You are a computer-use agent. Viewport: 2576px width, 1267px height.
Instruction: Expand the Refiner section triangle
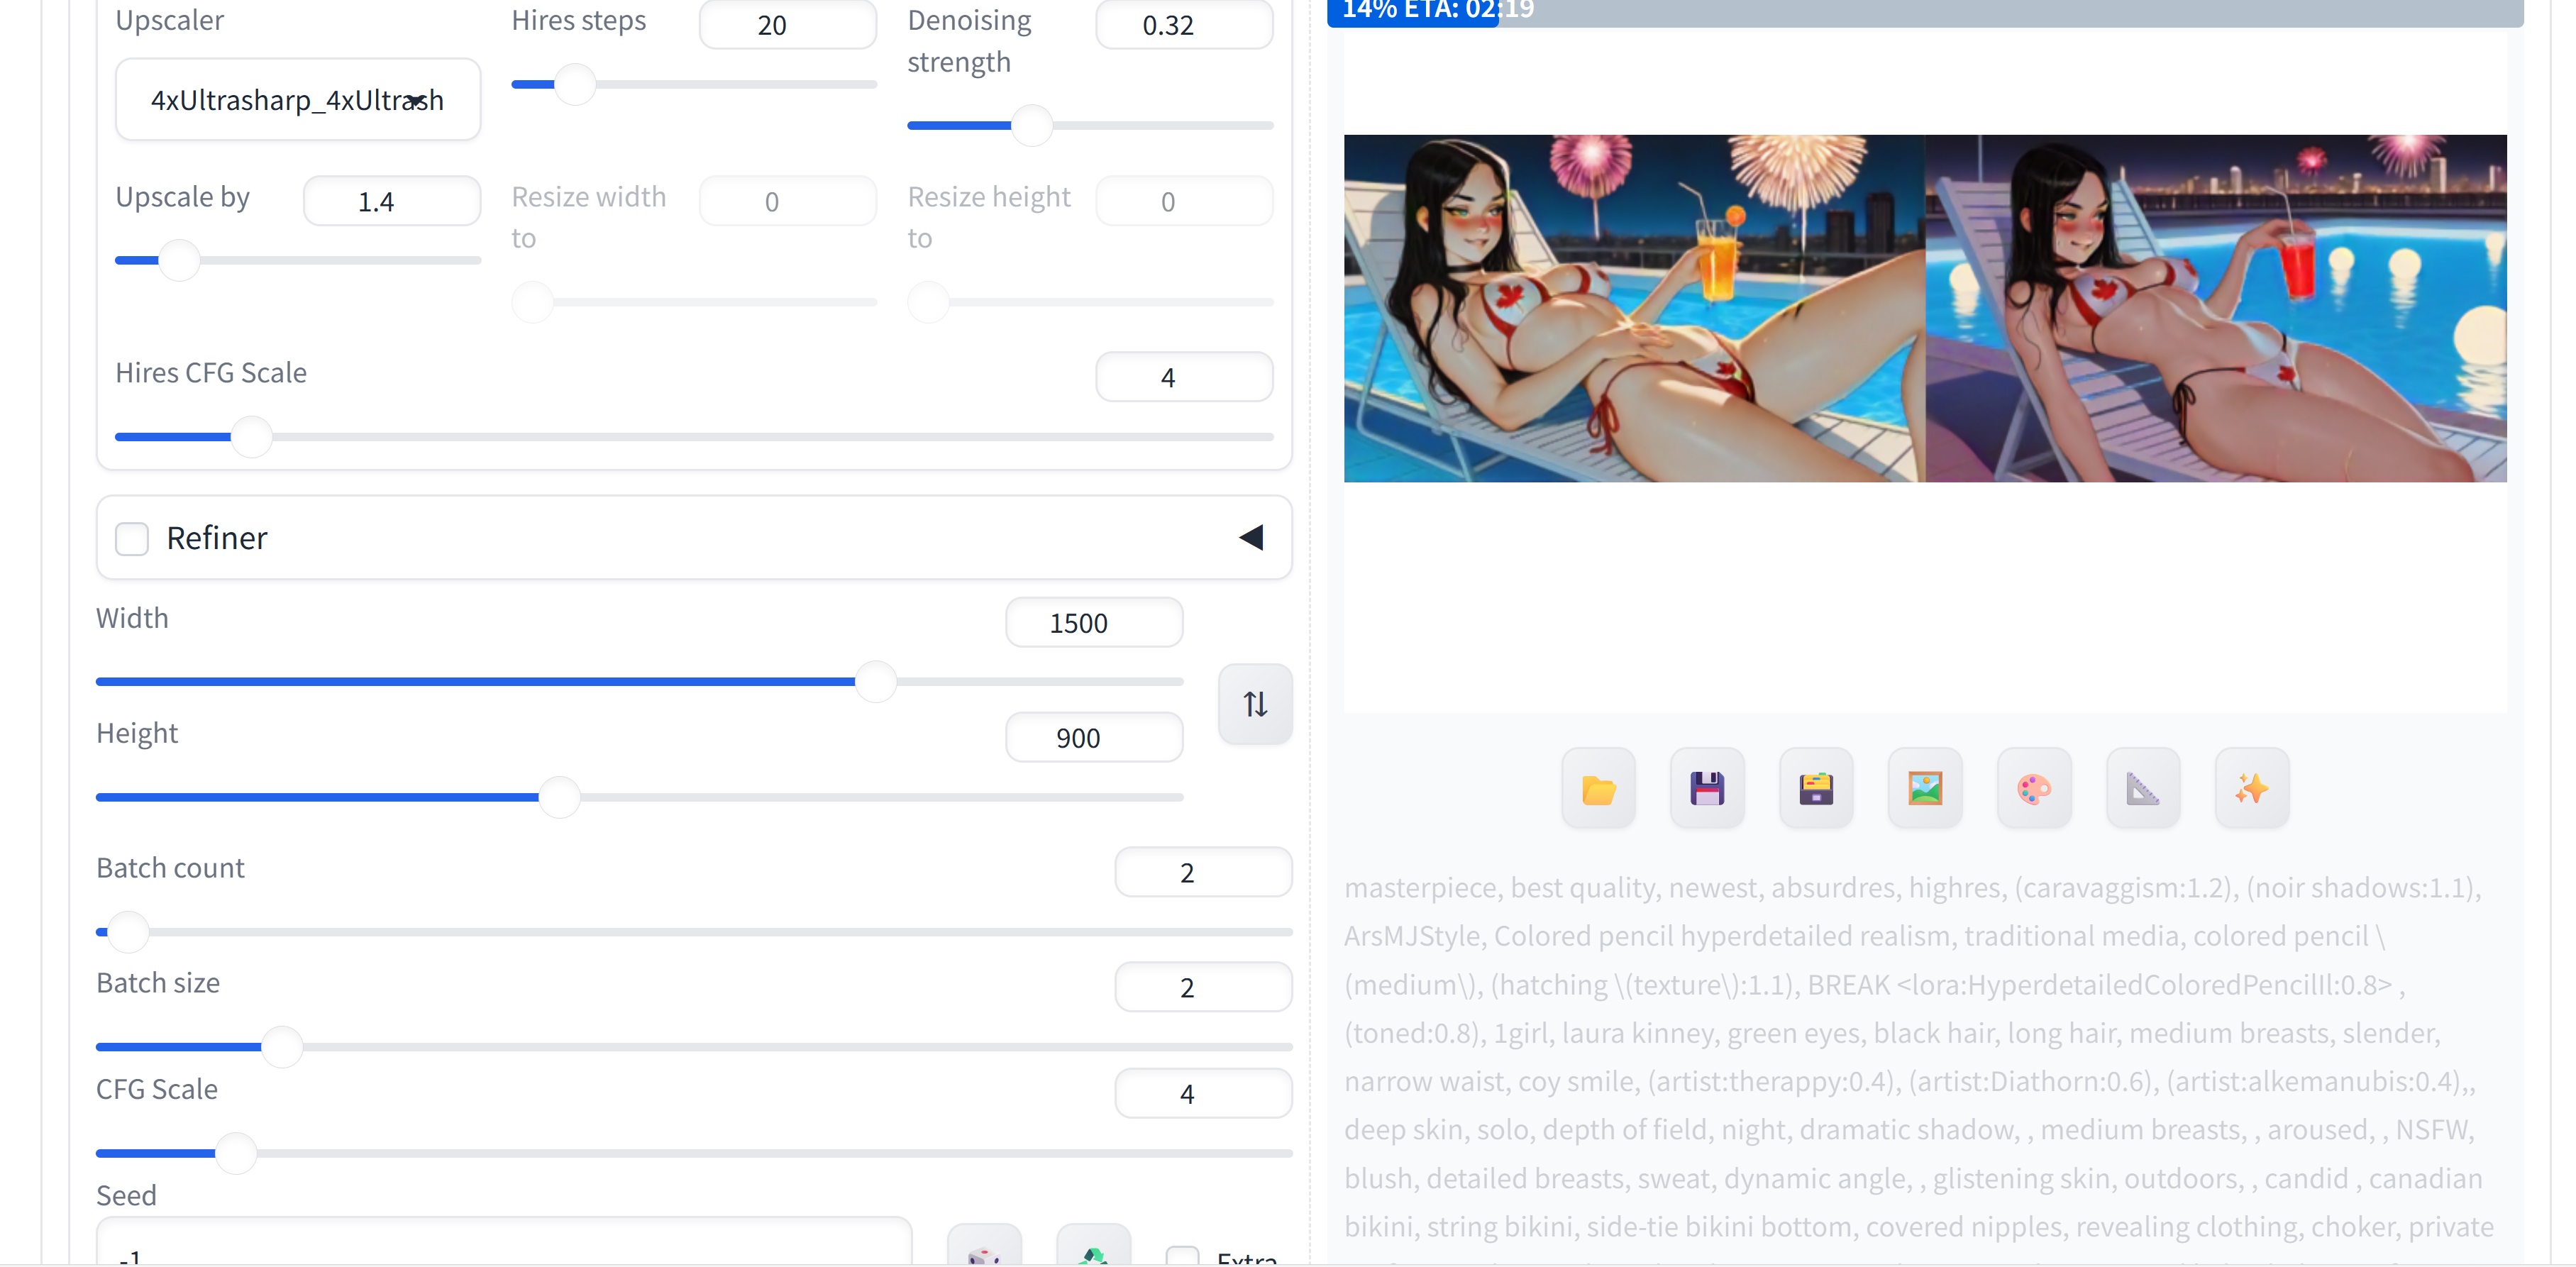pos(1251,538)
